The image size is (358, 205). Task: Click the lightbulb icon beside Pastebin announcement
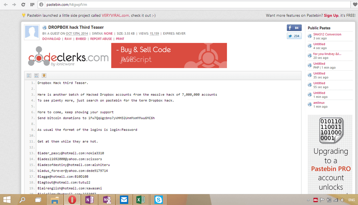pos(24,15)
